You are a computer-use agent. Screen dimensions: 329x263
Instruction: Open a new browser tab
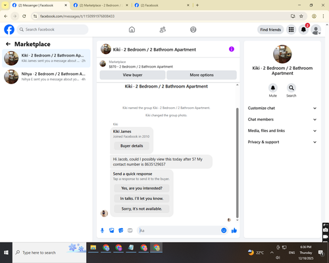(197, 5)
